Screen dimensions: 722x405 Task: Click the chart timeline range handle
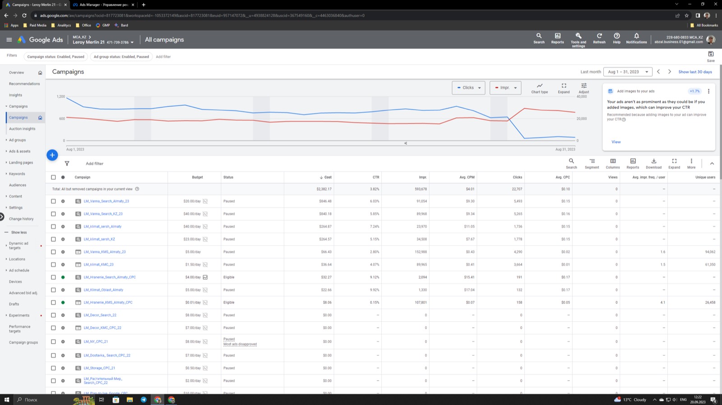[406, 143]
